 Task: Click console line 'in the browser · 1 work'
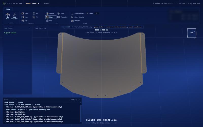(22, 105)
